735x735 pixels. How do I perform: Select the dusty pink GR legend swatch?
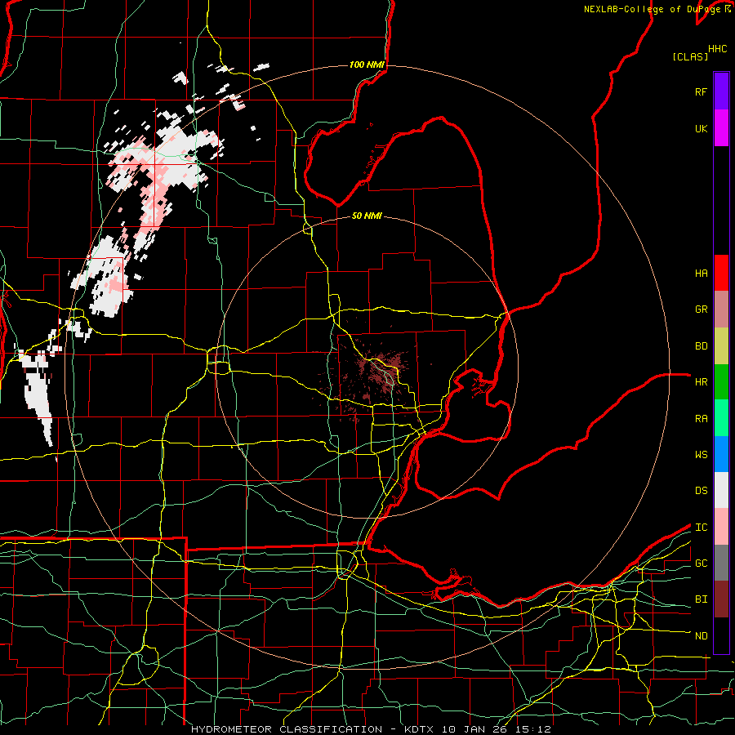pyautogui.click(x=721, y=309)
